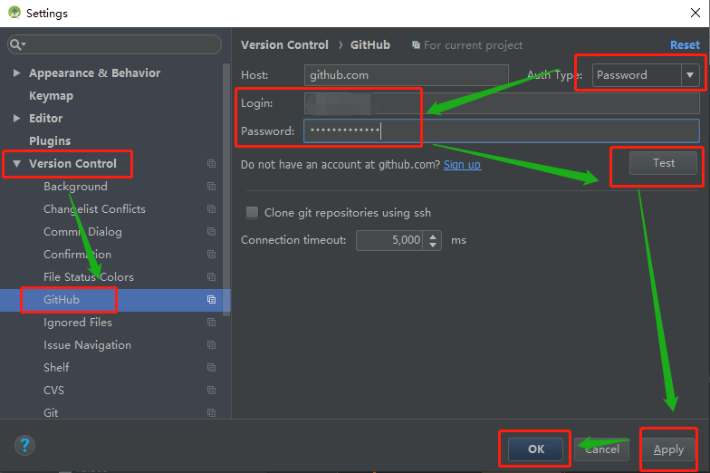Click the Apply button
This screenshot has height=473, width=710.
coord(668,449)
